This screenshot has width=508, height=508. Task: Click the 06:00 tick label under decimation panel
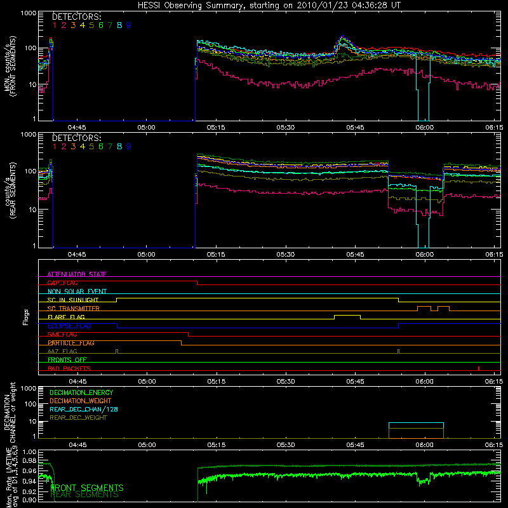pos(424,445)
